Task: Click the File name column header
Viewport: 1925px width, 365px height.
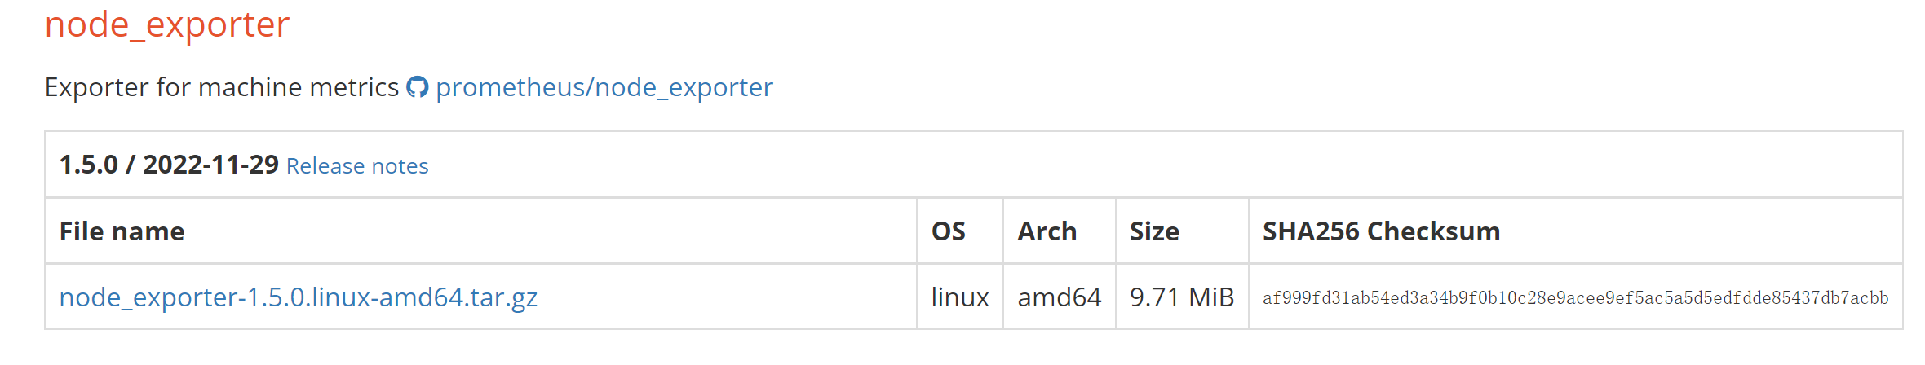Action: (x=122, y=231)
